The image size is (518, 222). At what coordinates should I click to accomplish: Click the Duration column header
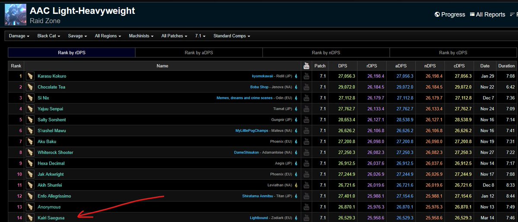[x=506, y=66]
